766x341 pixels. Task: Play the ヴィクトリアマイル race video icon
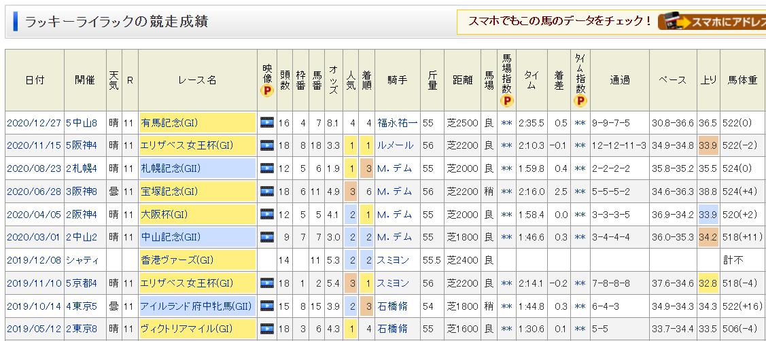point(266,329)
